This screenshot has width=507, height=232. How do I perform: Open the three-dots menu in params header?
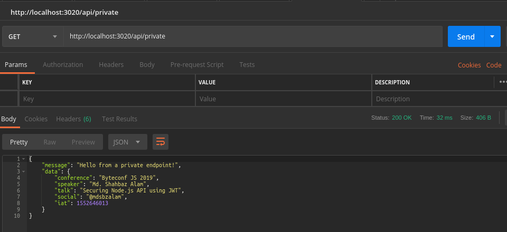(x=503, y=82)
